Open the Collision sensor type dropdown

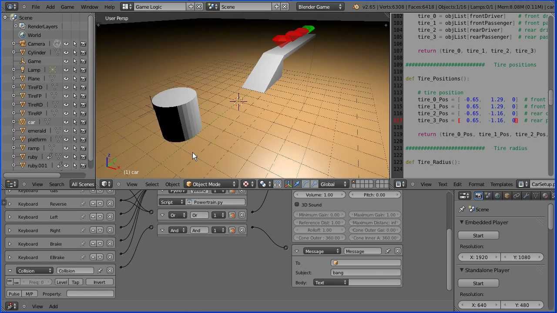[x=34, y=270]
